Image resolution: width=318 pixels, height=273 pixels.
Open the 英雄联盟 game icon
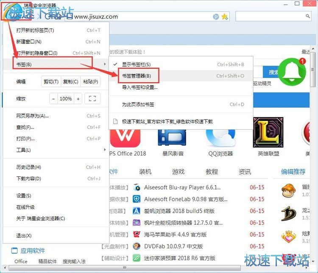click(x=268, y=132)
